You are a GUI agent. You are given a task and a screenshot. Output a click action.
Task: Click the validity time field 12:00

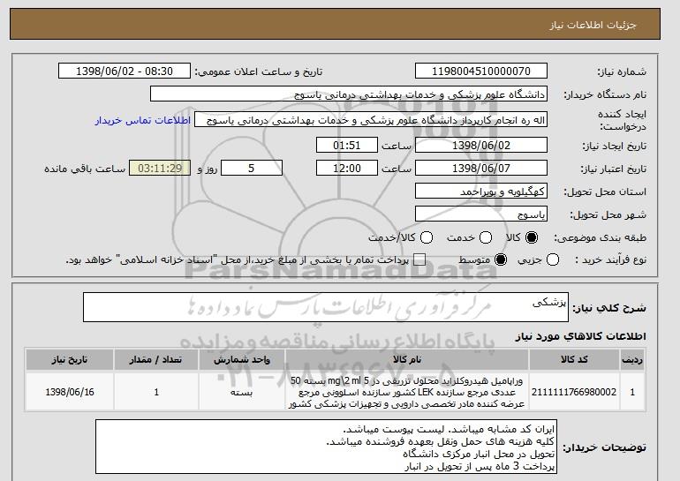tap(347, 169)
